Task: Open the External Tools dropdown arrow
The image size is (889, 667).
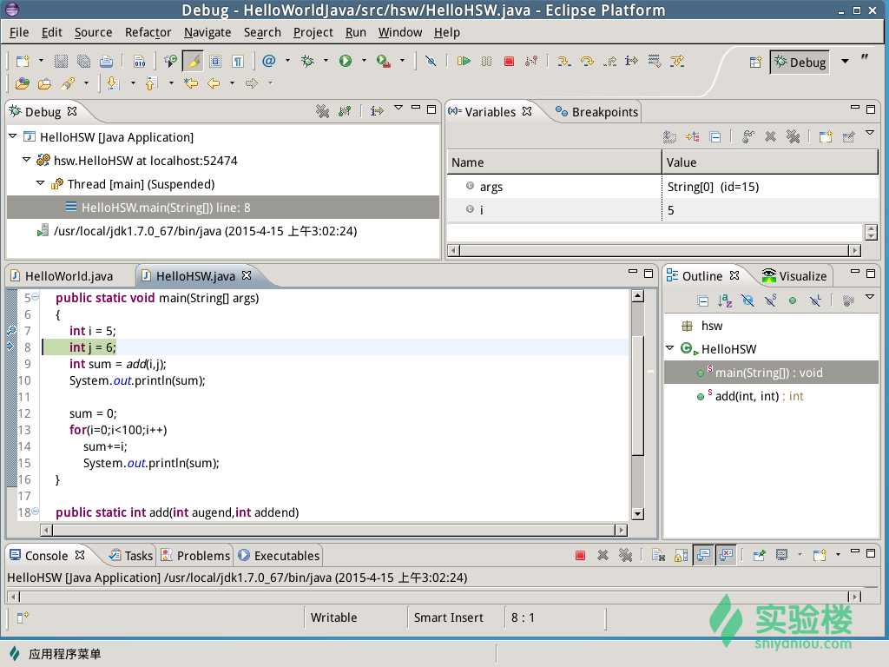Action: (x=402, y=61)
